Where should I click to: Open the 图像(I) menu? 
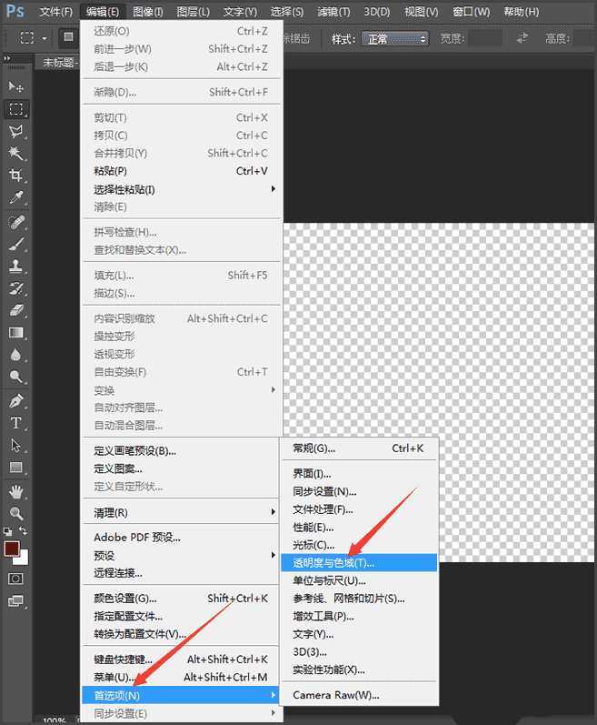tap(147, 12)
